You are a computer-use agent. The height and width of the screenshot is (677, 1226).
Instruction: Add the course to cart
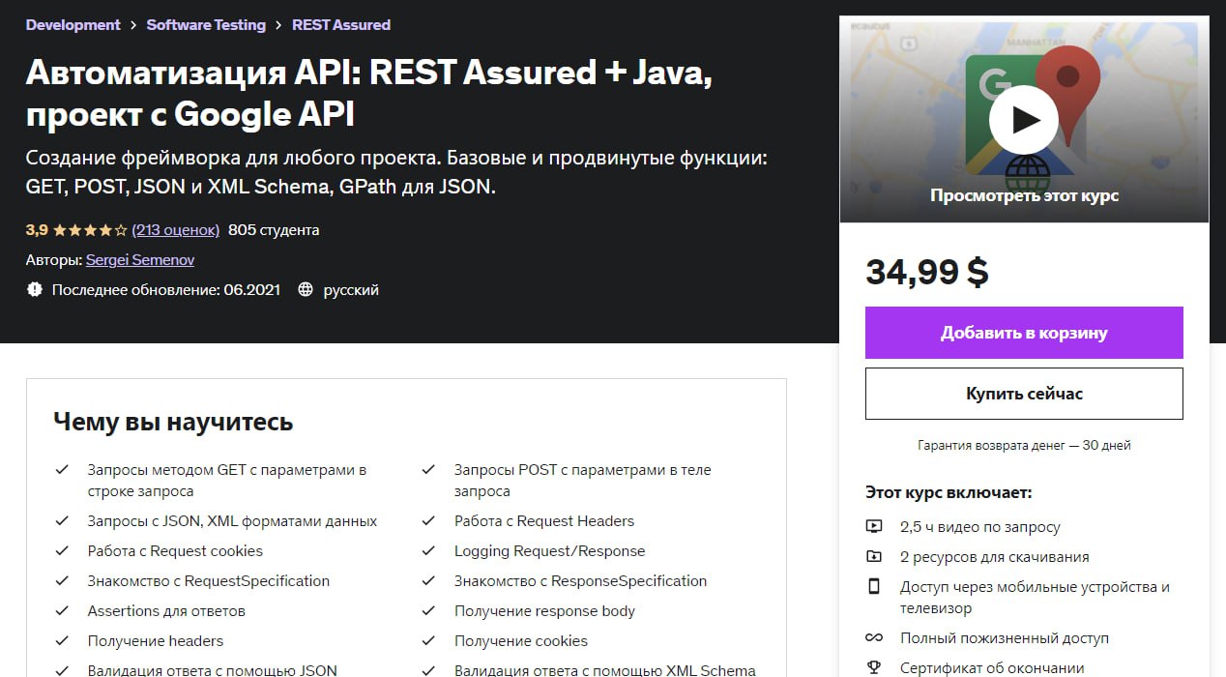tap(1024, 333)
